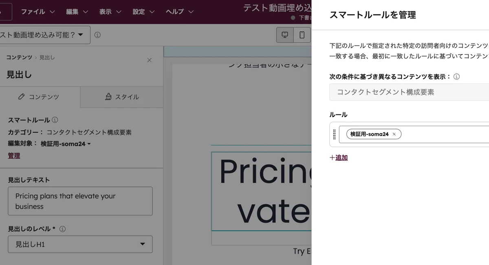
Task: Click the info icon after 次の条件に基づき異なるコンテンツを表示
Action: tap(457, 76)
